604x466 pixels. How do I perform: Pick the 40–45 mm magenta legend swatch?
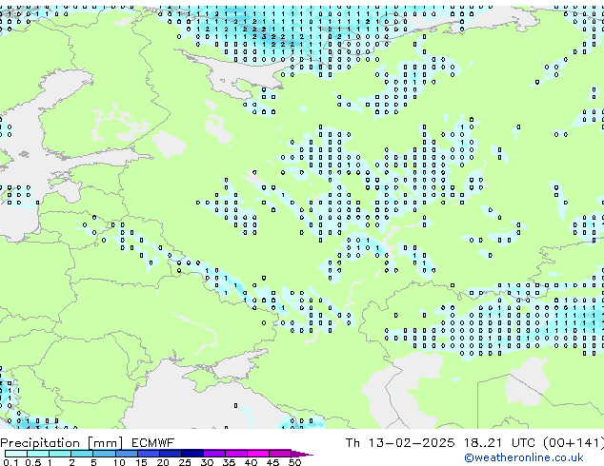(x=258, y=454)
